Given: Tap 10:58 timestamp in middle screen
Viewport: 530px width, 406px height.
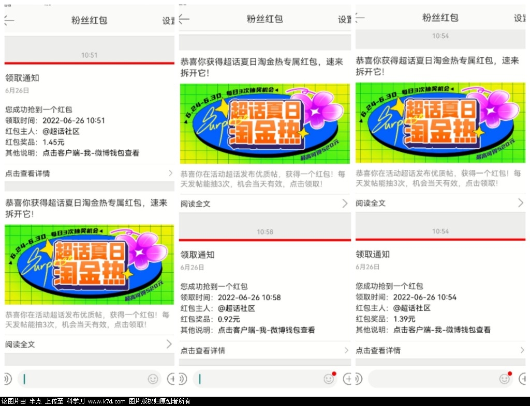Looking at the screenshot, I should click(x=264, y=231).
